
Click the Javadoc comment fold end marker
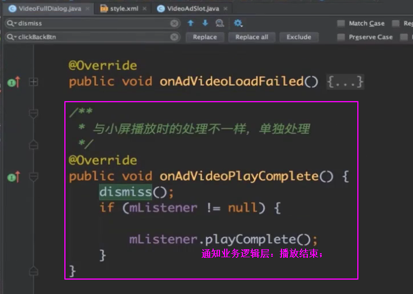coord(33,145)
